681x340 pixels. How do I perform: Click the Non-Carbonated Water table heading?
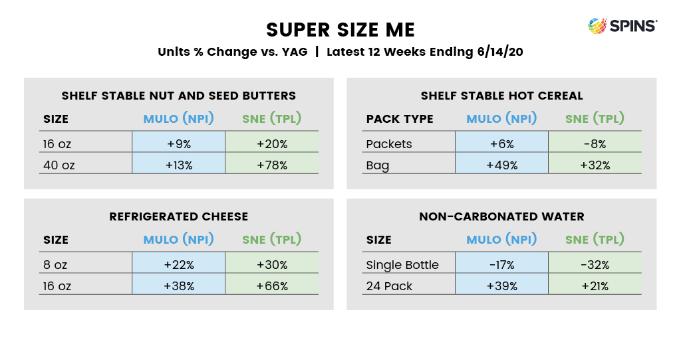(x=501, y=216)
